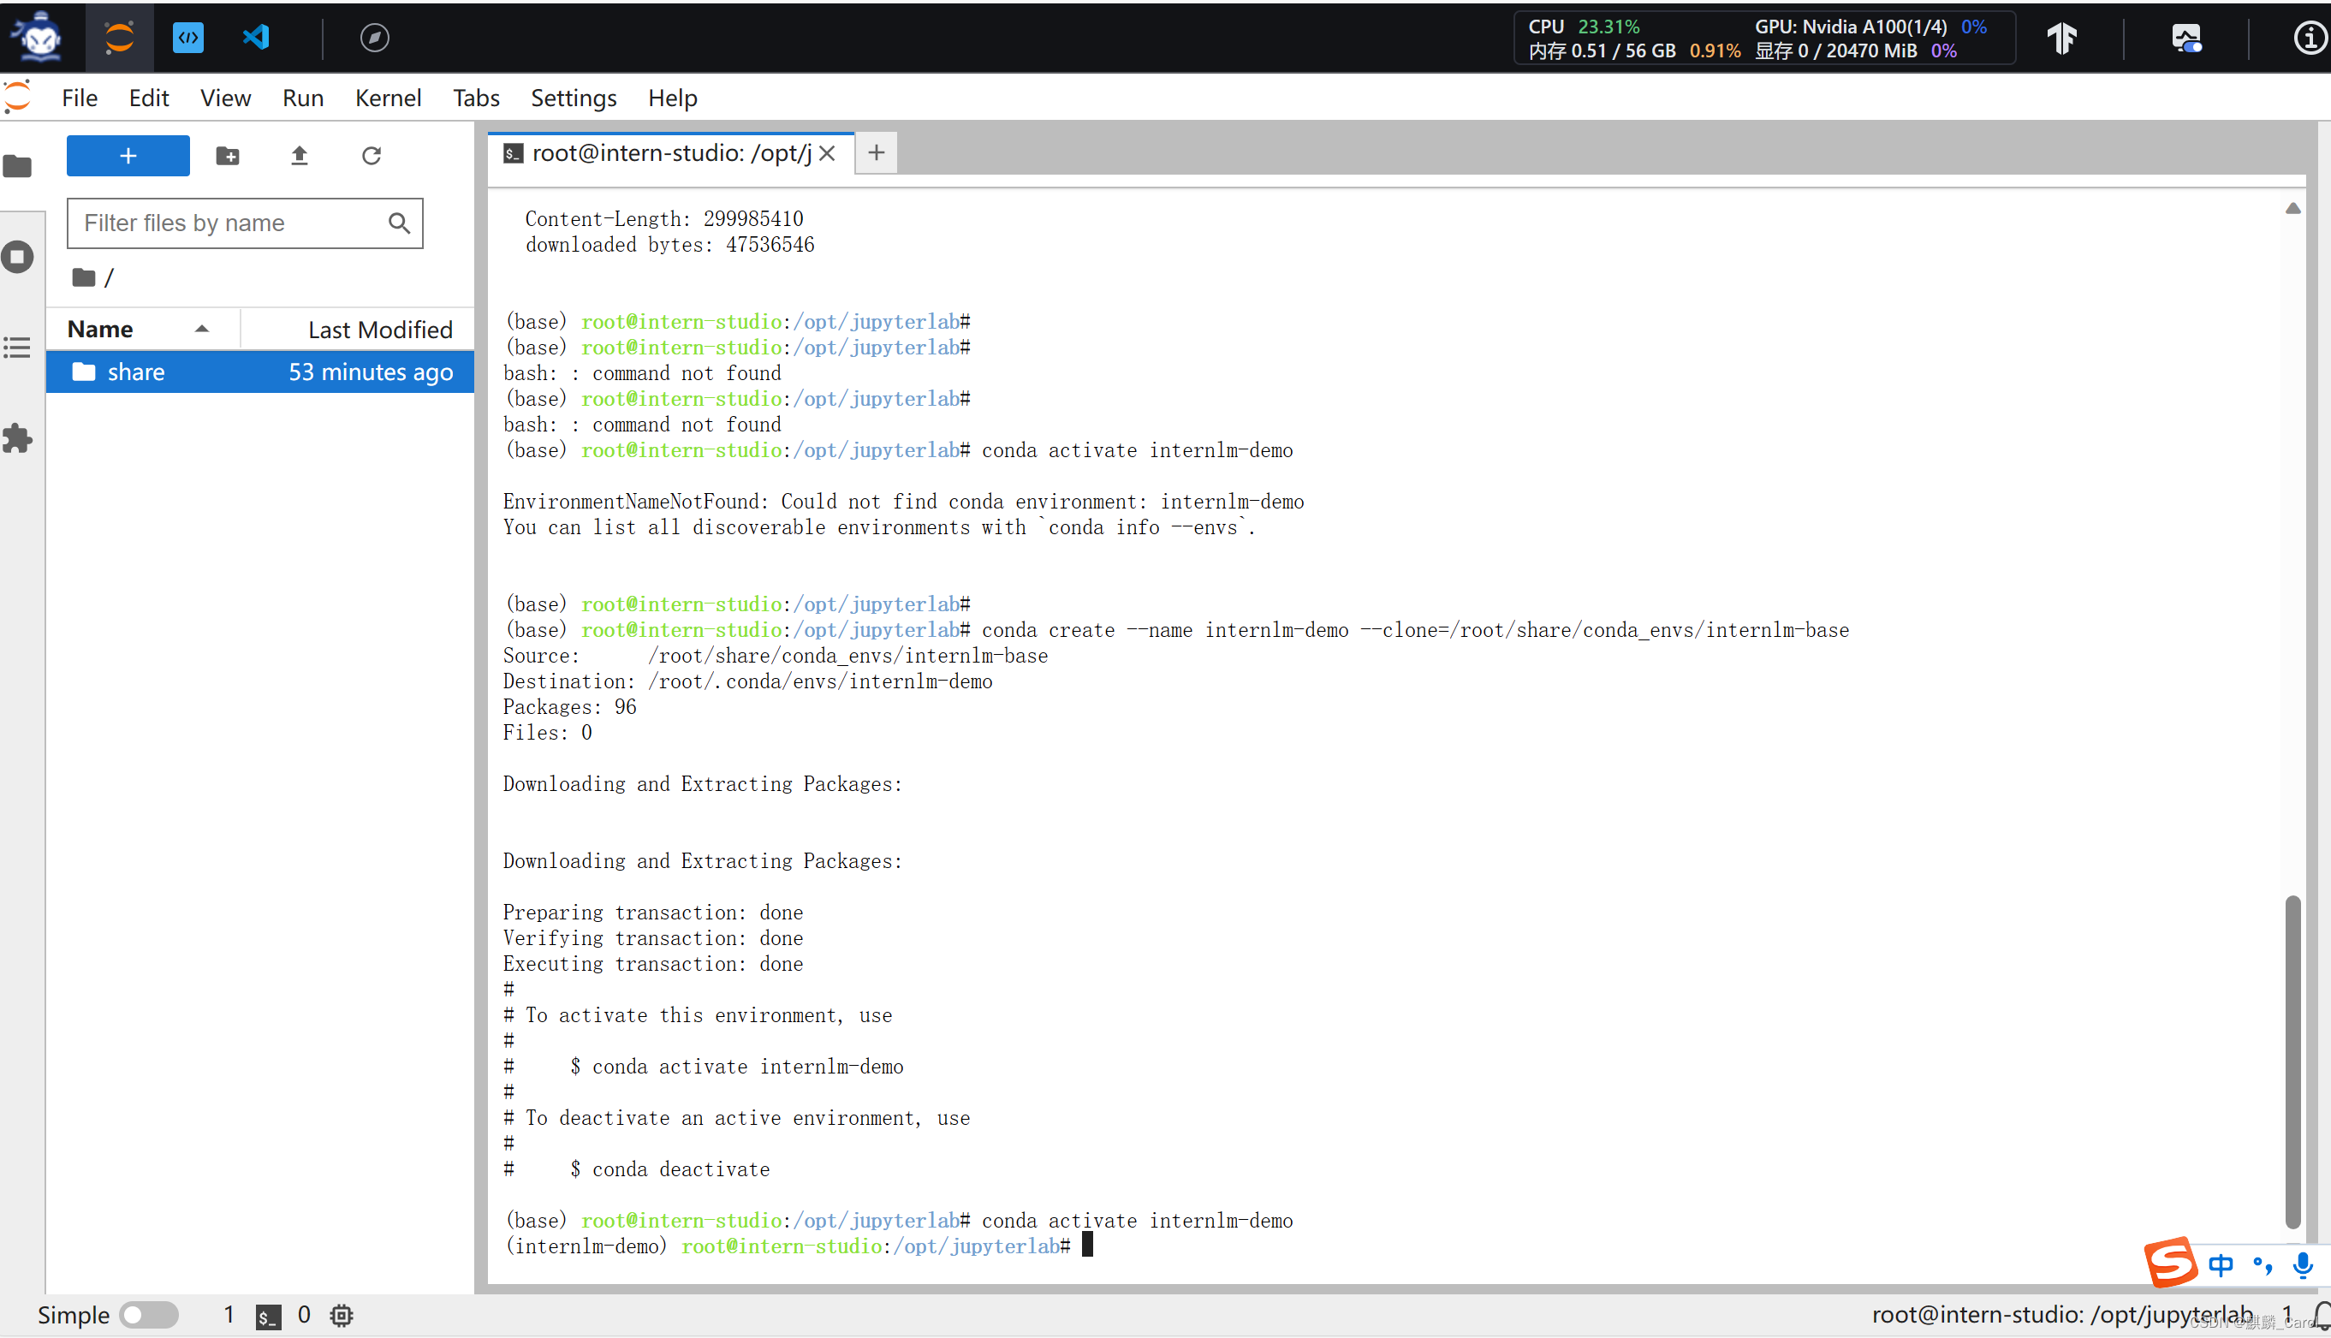Open the Table of Contents sidebar panel
Viewport: 2331px width, 1338px height.
(17, 348)
